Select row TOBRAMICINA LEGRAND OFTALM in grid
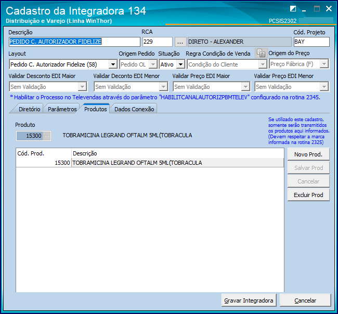 (x=178, y=163)
